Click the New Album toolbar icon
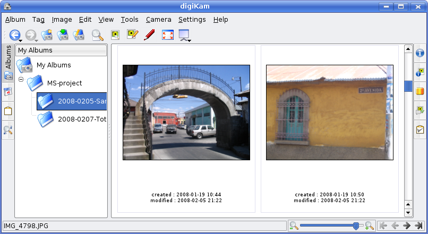 (47, 35)
